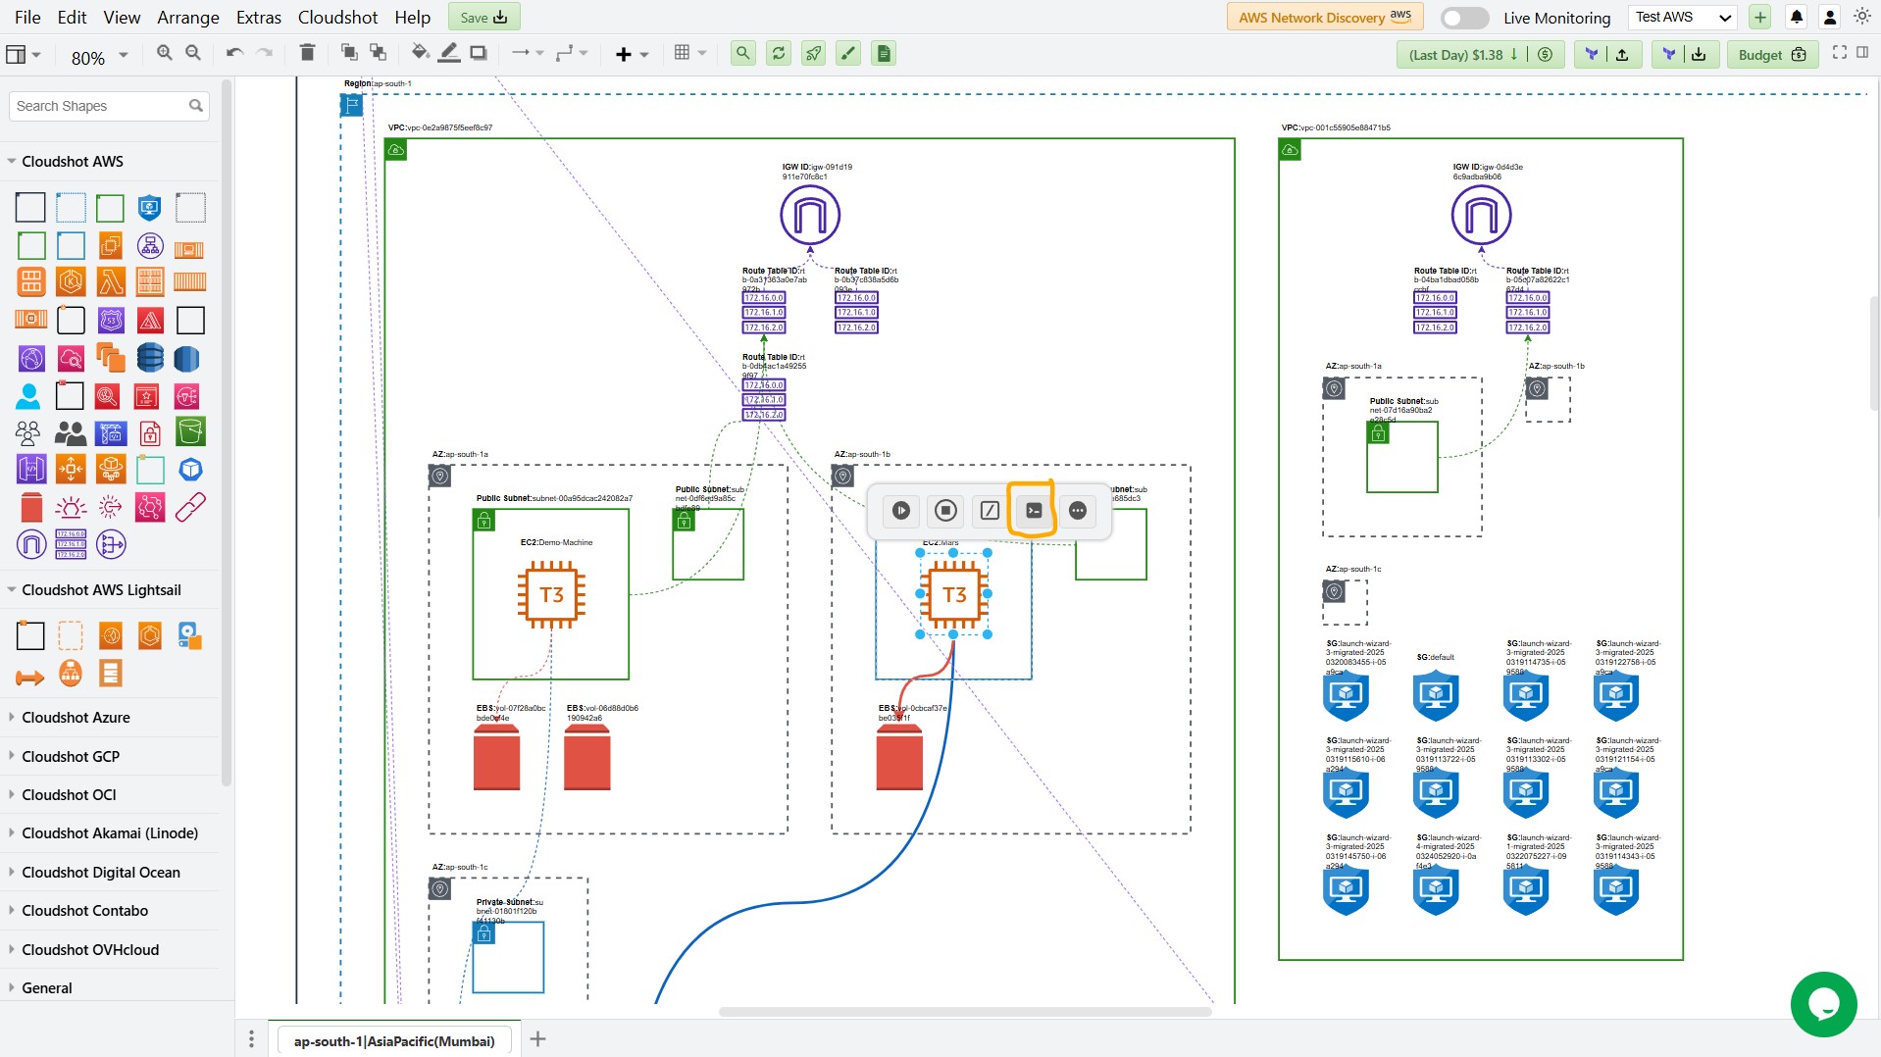1881x1057 pixels.
Task: Open the Arrange menu
Action: click(x=188, y=18)
